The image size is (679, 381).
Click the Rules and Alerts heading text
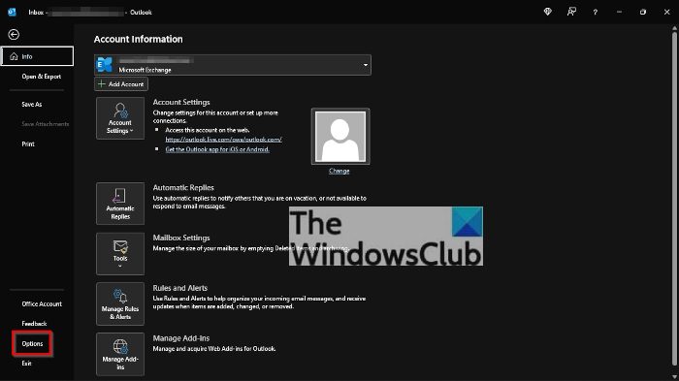click(x=179, y=288)
